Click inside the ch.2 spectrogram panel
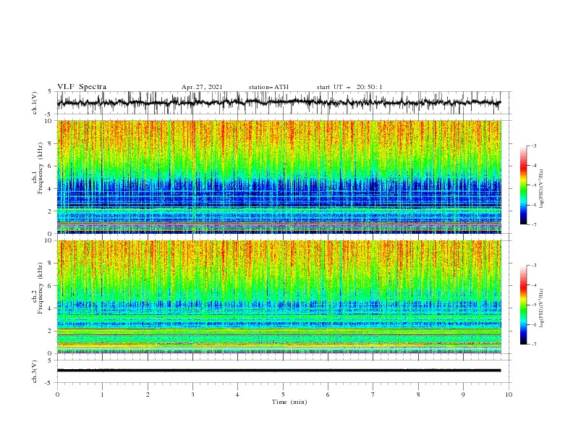The image size is (573, 443). (x=279, y=297)
